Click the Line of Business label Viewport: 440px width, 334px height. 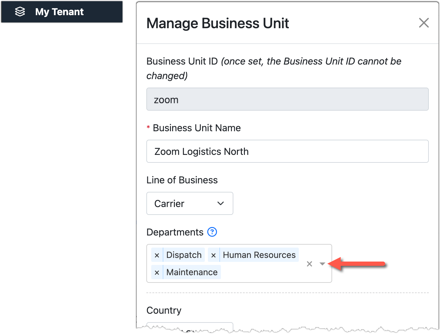182,180
